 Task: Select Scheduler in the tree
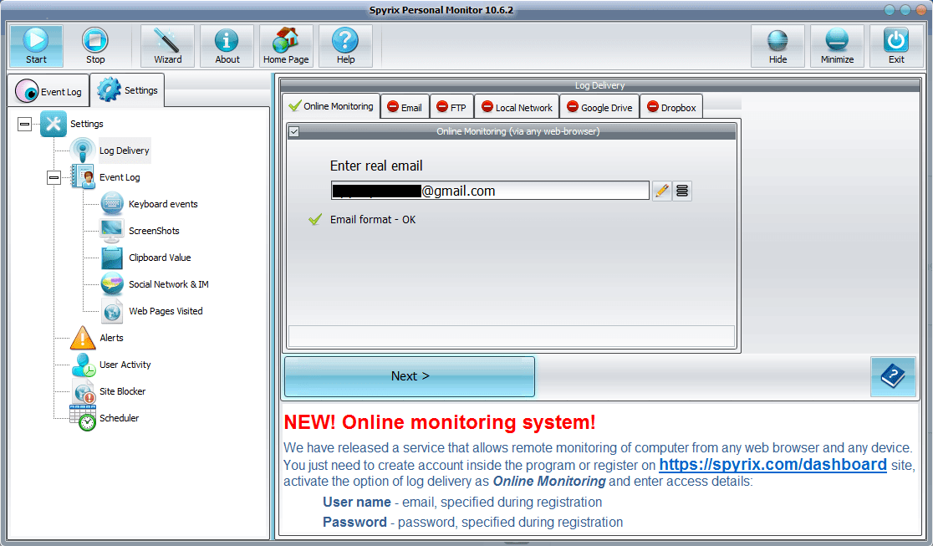coord(119,419)
